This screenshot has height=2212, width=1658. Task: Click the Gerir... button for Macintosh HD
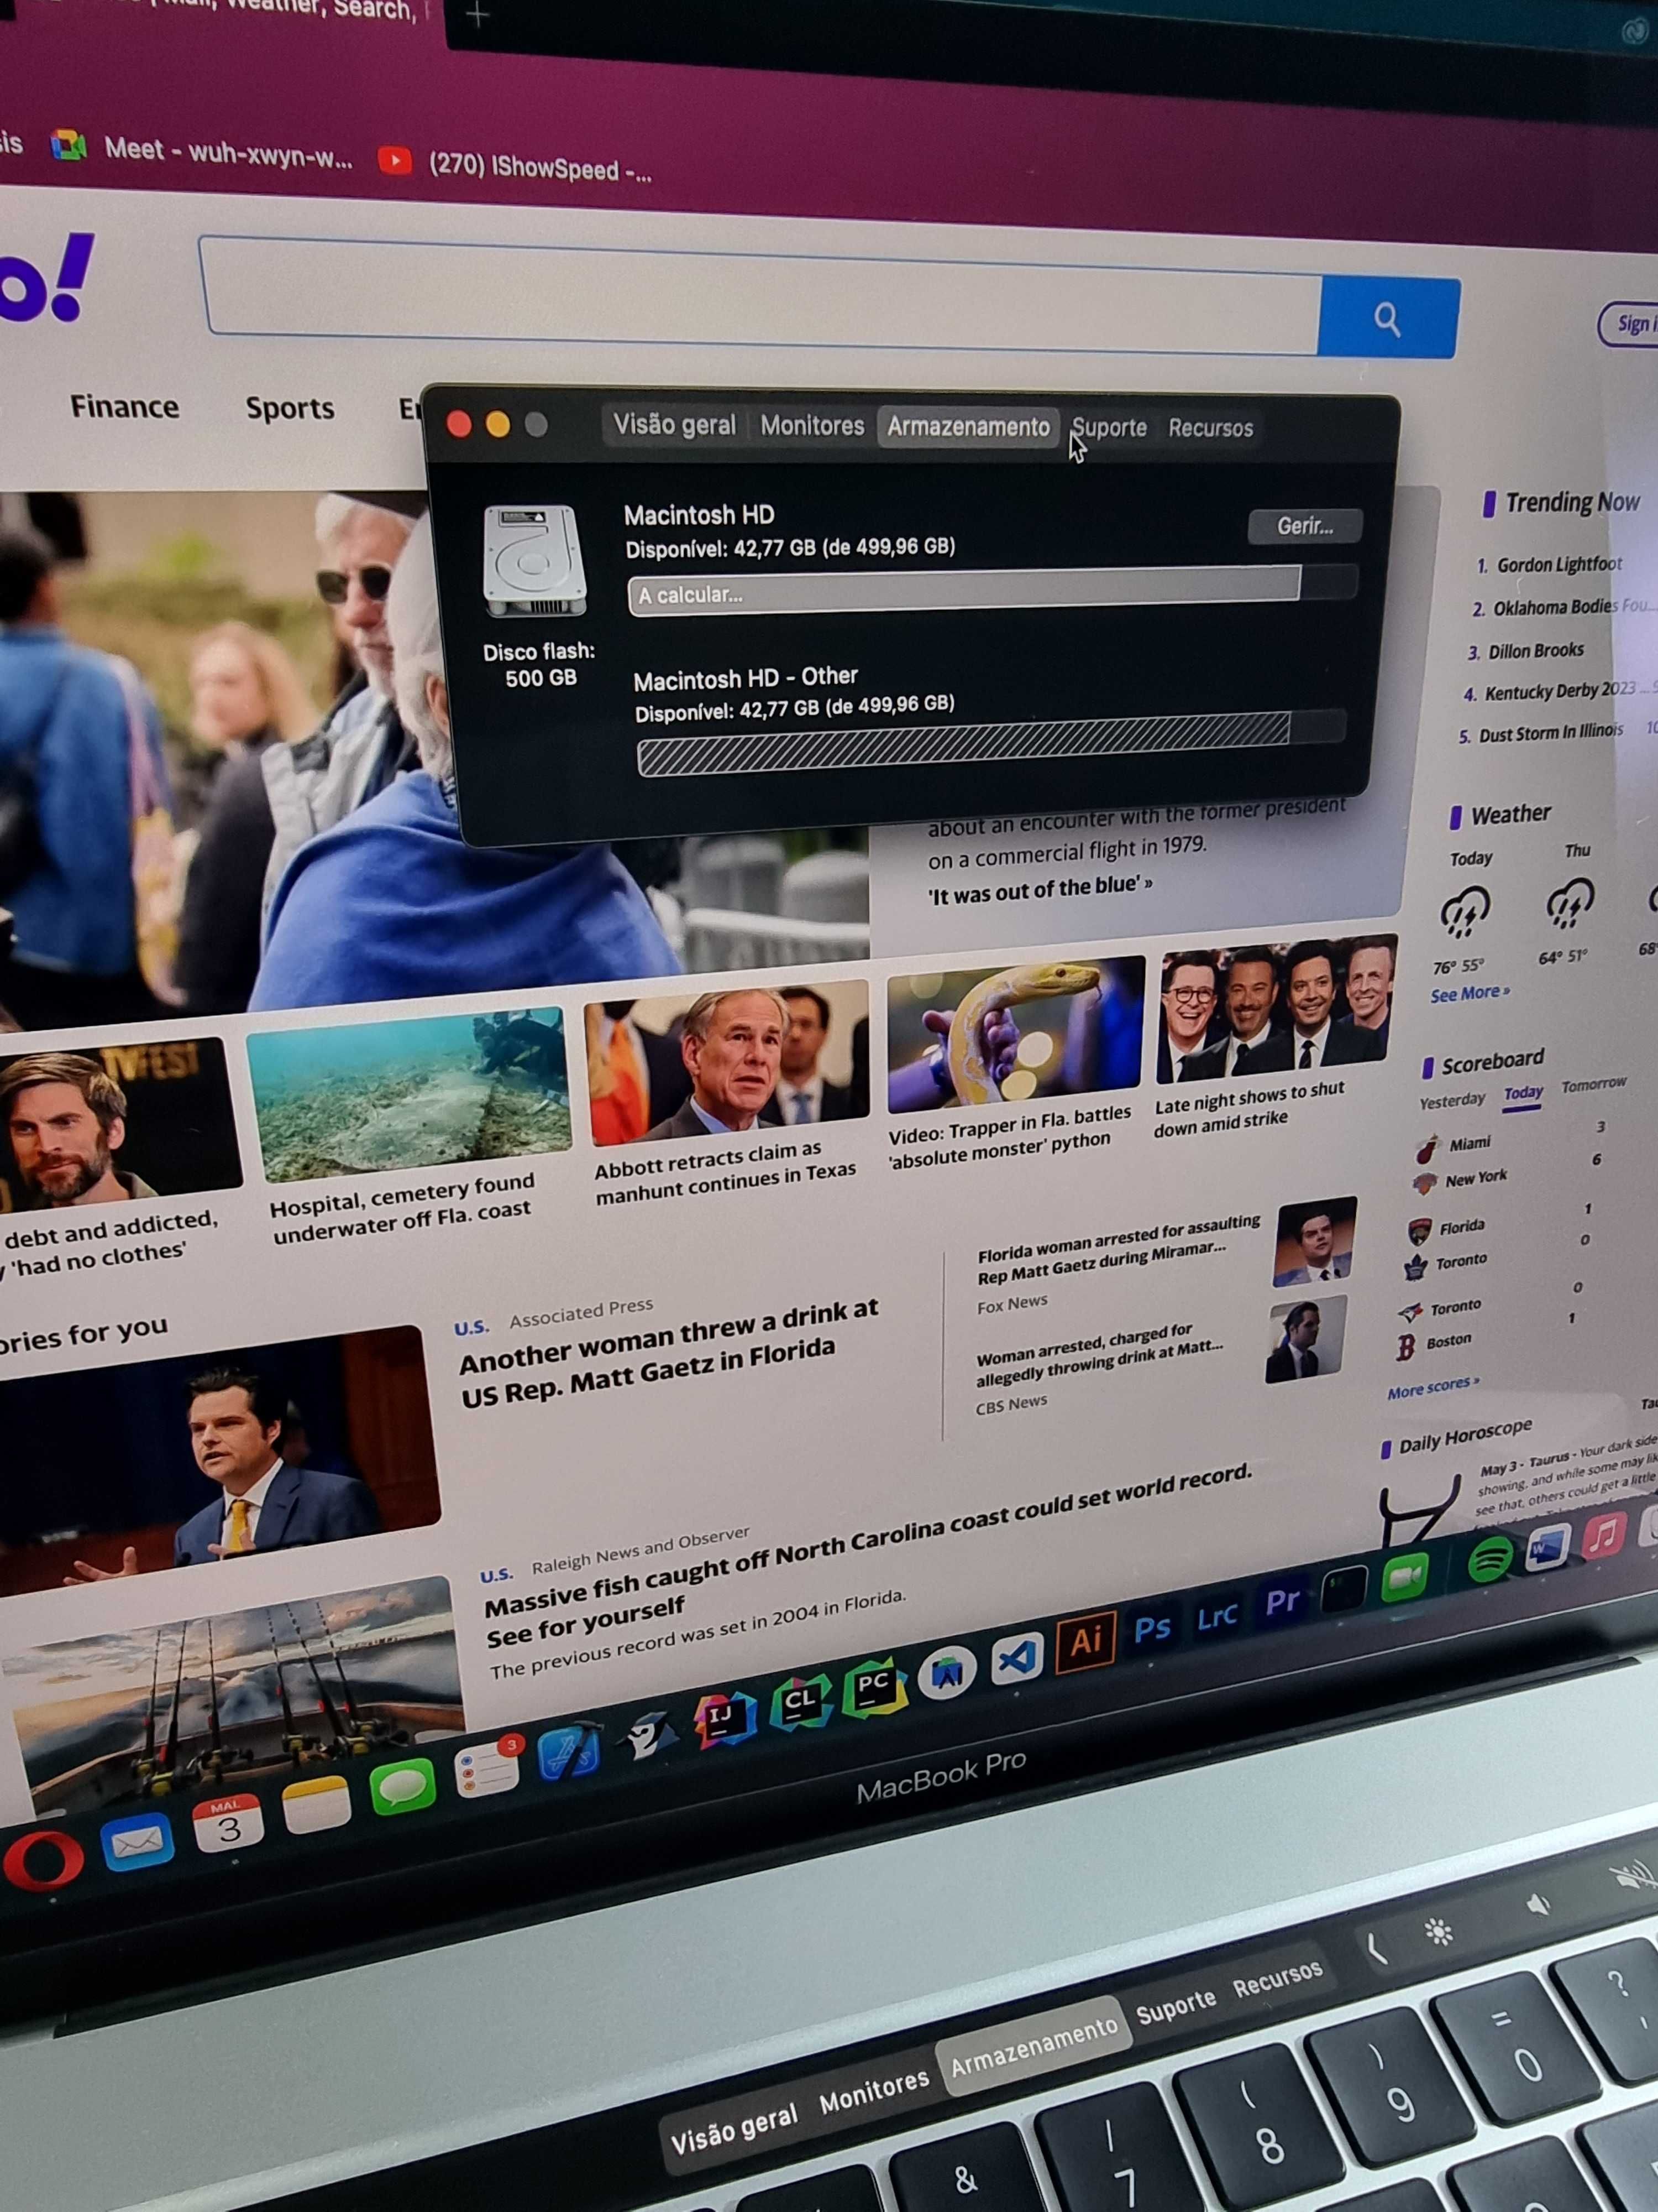pos(1304,526)
